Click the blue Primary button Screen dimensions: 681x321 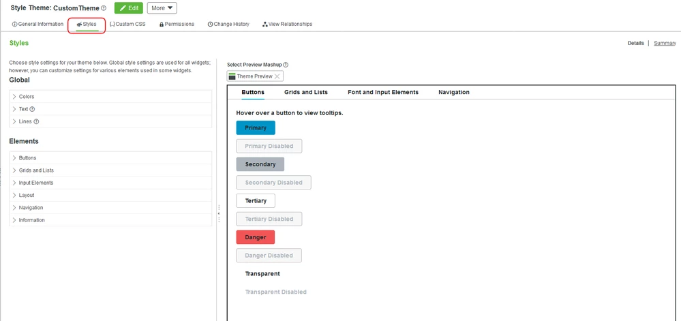tap(256, 127)
